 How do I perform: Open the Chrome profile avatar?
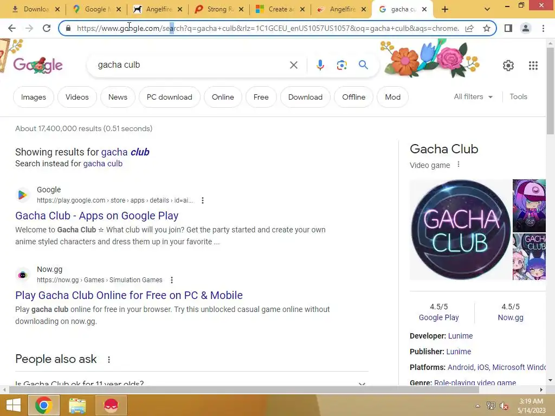point(526,28)
